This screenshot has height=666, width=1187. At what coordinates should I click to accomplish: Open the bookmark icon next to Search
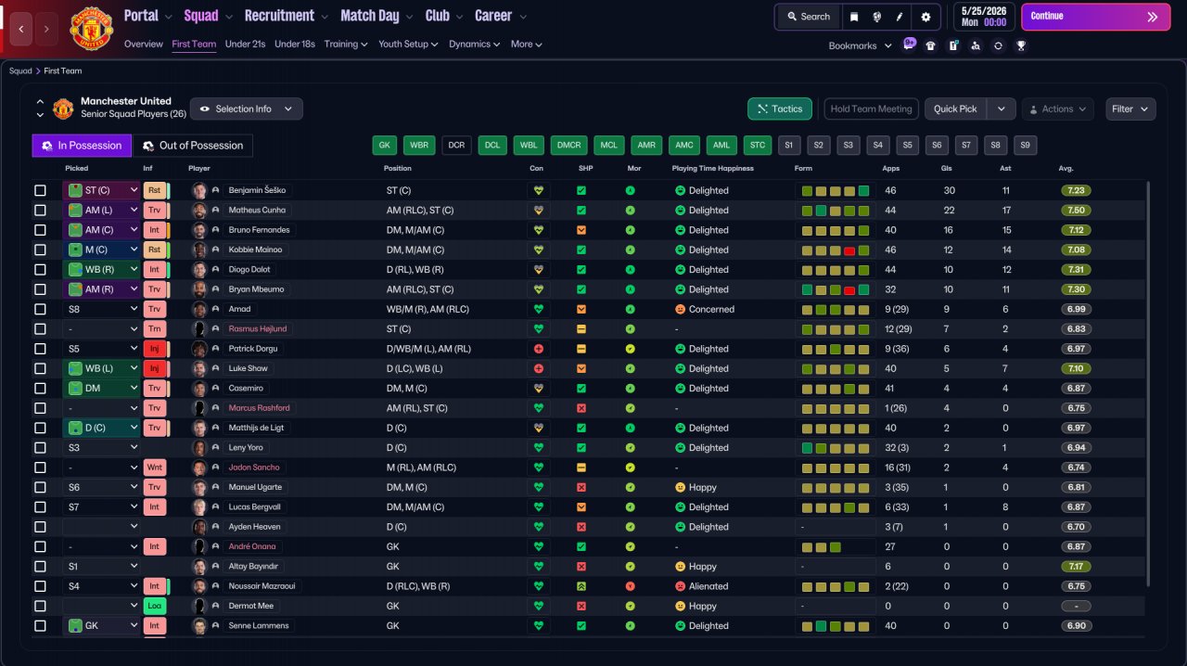point(854,17)
